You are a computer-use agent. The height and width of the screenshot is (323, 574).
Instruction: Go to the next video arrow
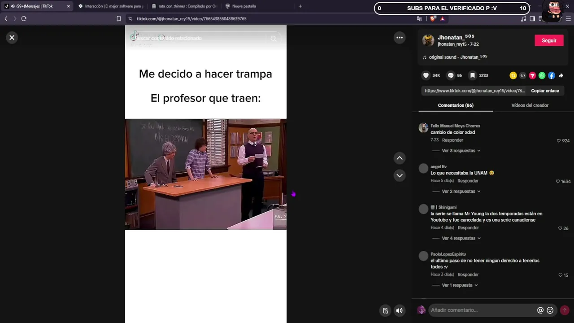tap(400, 175)
